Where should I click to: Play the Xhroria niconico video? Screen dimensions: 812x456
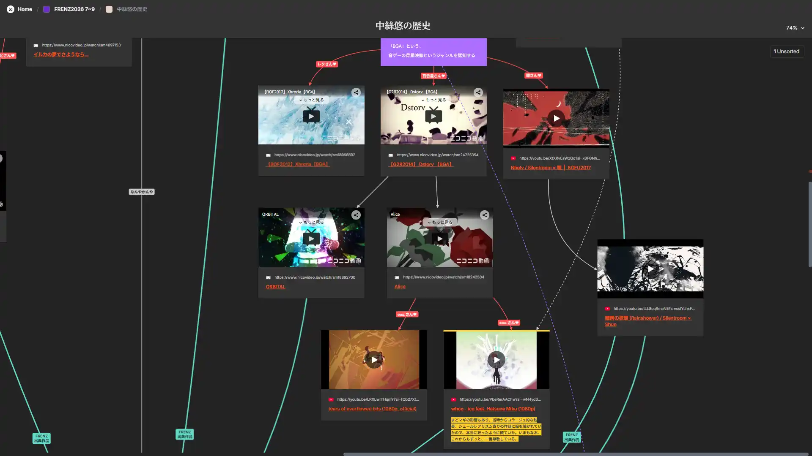coord(311,116)
